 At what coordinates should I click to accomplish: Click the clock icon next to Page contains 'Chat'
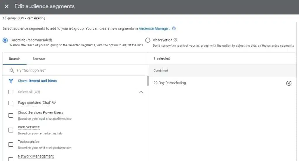[54, 103]
